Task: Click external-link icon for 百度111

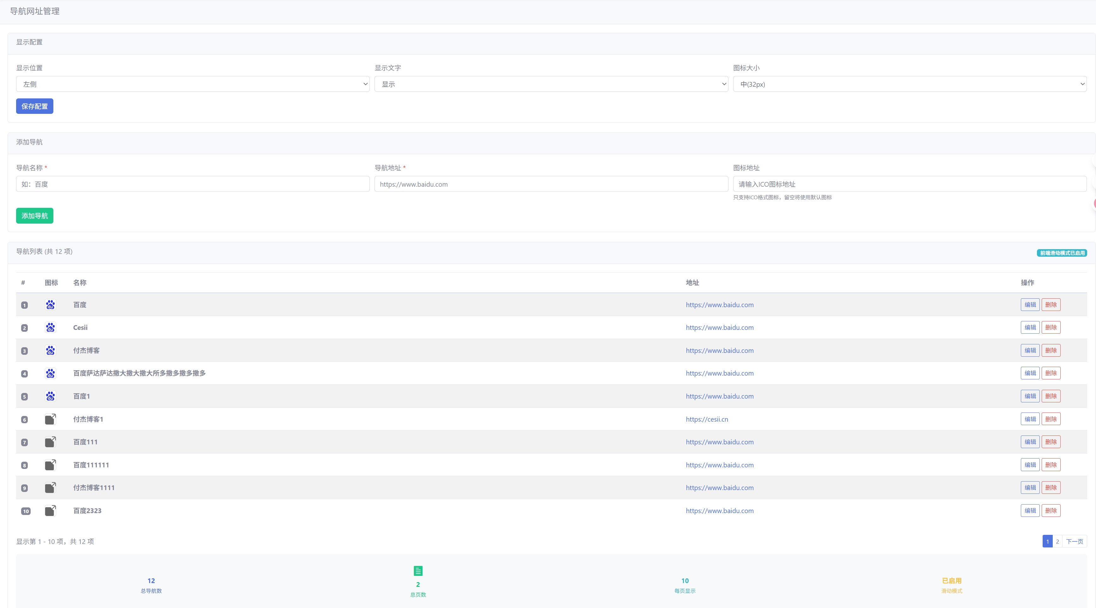Action: [x=50, y=442]
